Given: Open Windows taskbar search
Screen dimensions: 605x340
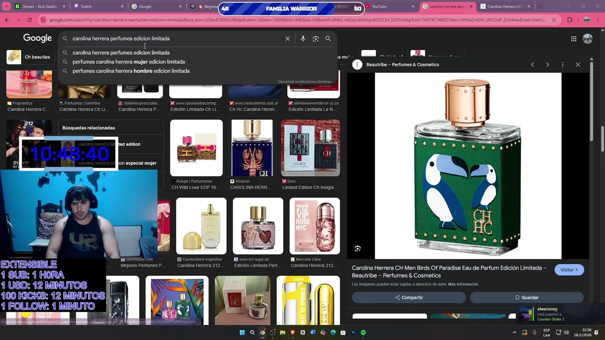Looking at the screenshot, I should (x=252, y=332).
